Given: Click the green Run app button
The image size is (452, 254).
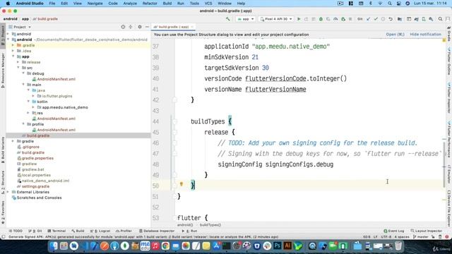Looking at the screenshot, I should [299, 19].
